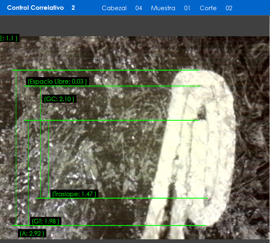Viewport: 270px width, 243px height.
Task: Select the Espacio Libre 0.03 measurement label
Action: [57, 82]
